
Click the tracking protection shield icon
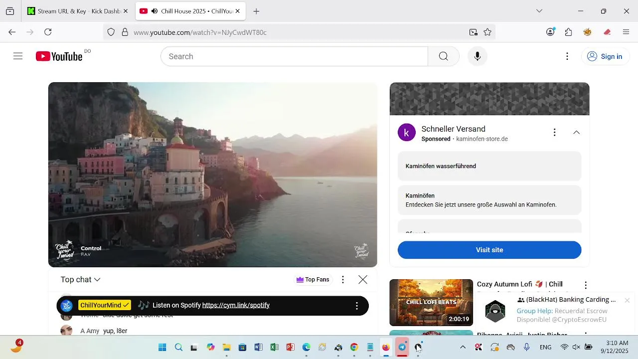click(x=111, y=32)
